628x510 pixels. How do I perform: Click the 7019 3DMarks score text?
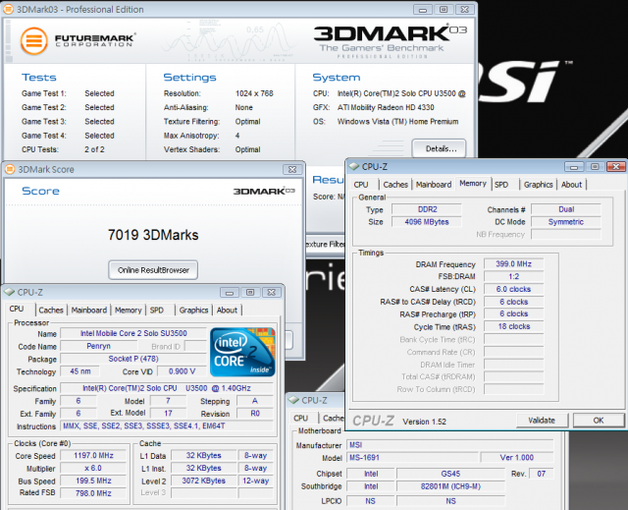tap(153, 235)
